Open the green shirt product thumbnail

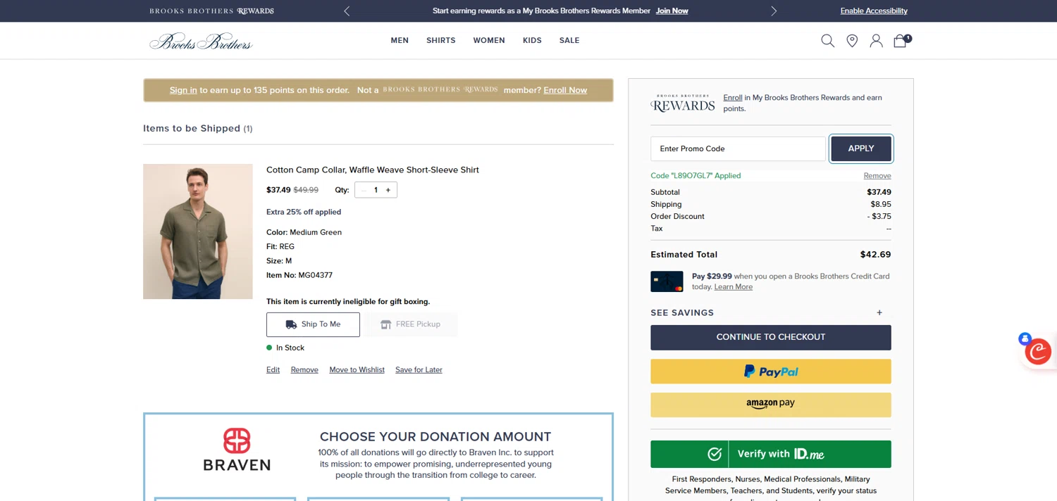click(198, 232)
